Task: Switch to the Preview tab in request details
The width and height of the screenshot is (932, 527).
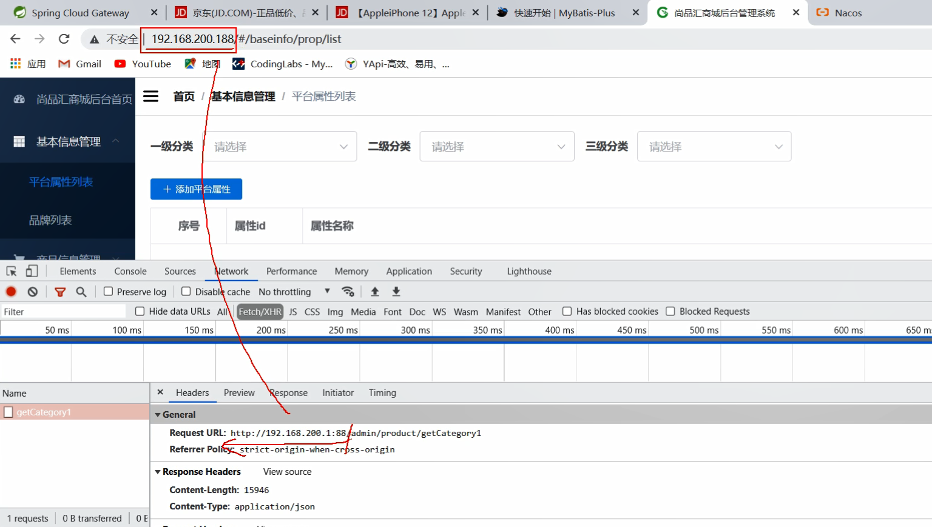Action: coord(239,393)
